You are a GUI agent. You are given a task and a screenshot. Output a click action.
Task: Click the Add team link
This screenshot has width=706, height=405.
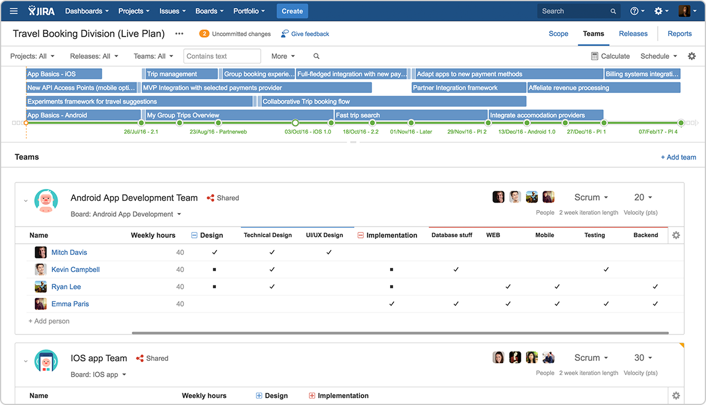coord(678,157)
